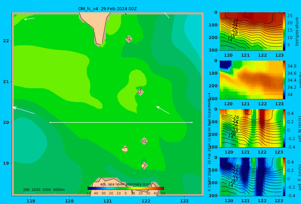Select the temperature cross-section panel
The height and width of the screenshot is (204, 301).
point(251,31)
